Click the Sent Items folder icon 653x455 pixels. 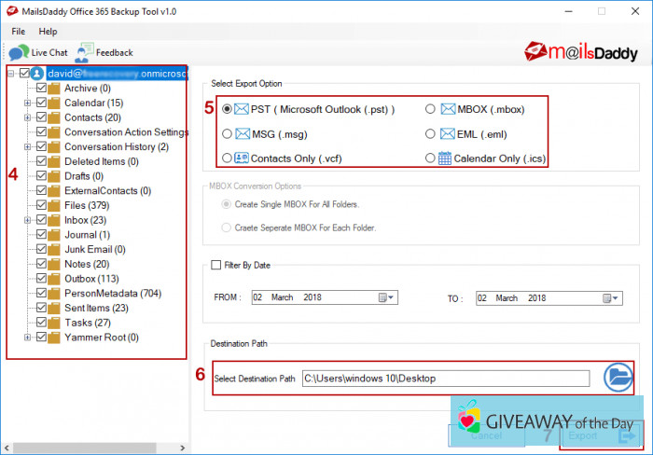[54, 308]
